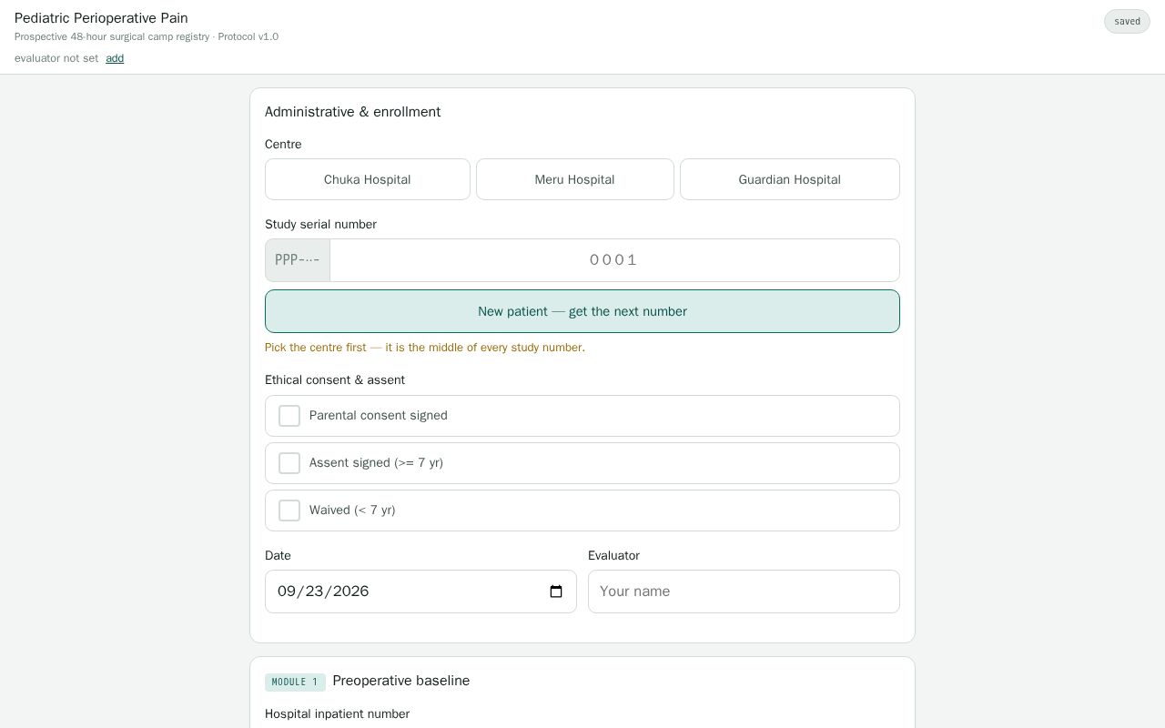Enable the Waived (< 7 yr) checkbox

click(x=289, y=511)
